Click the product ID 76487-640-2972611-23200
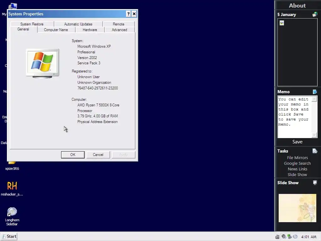 [98, 88]
